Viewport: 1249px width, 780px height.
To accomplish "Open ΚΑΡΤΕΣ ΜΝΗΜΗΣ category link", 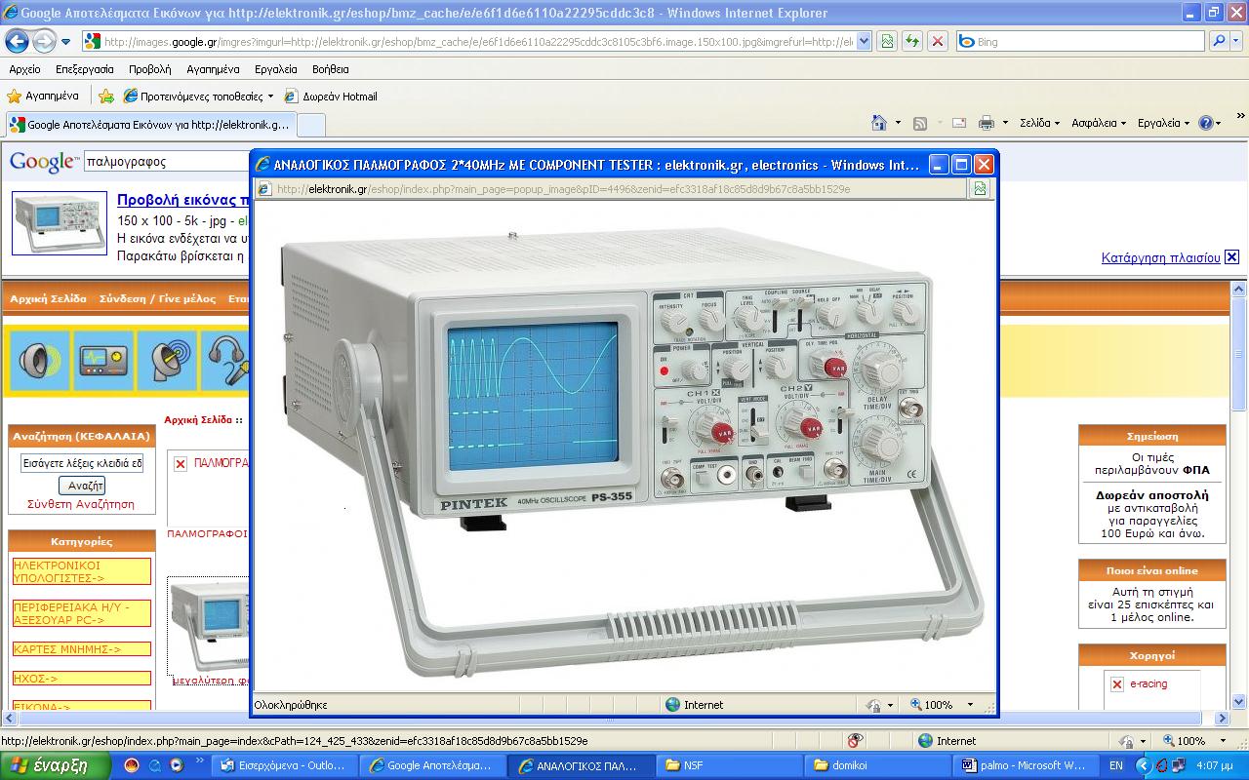I will [x=82, y=649].
